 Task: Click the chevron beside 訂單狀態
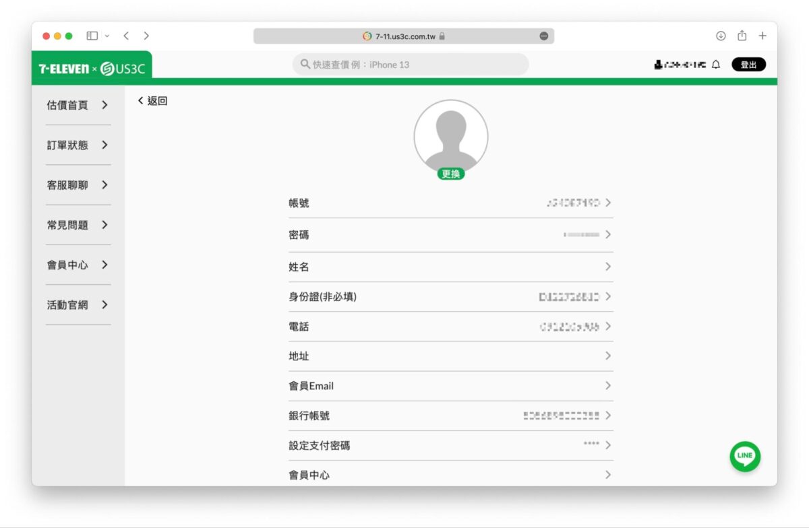pyautogui.click(x=104, y=145)
